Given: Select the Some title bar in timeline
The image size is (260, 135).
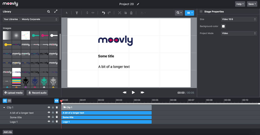Looking at the screenshot, I should tap(106, 117).
